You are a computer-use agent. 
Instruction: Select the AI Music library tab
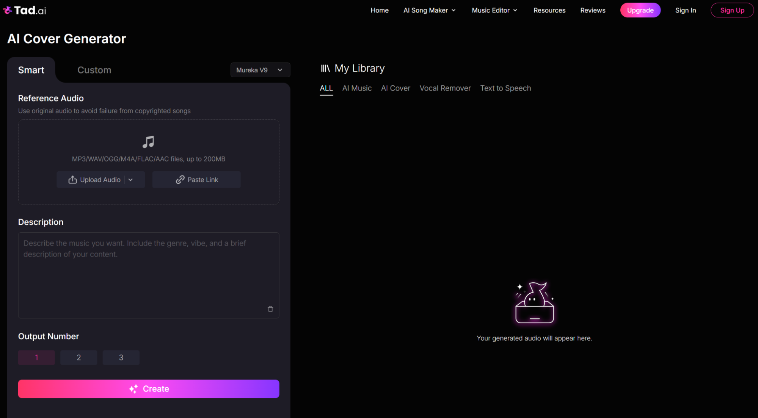pos(357,88)
